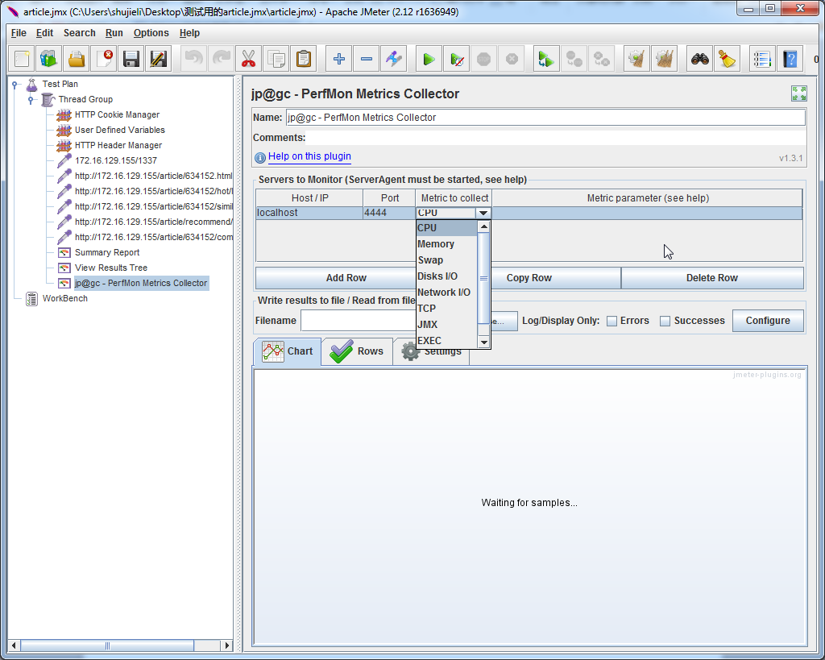Image resolution: width=825 pixels, height=660 pixels.
Task: Choose JMX from the metric dropdown
Action: click(446, 325)
